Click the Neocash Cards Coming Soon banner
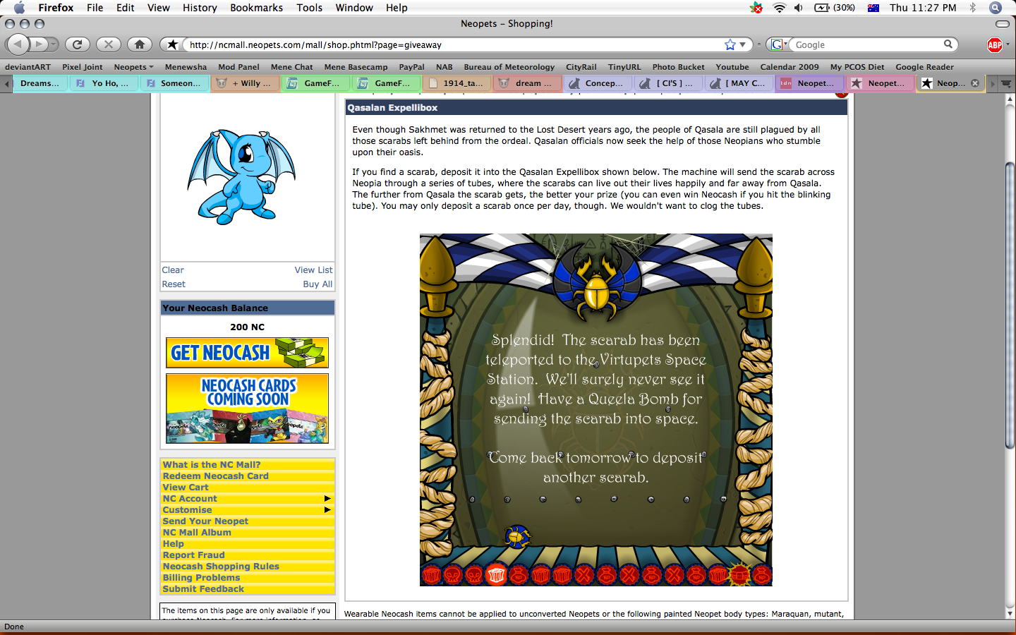Screen dimensions: 1016x635 (248, 409)
